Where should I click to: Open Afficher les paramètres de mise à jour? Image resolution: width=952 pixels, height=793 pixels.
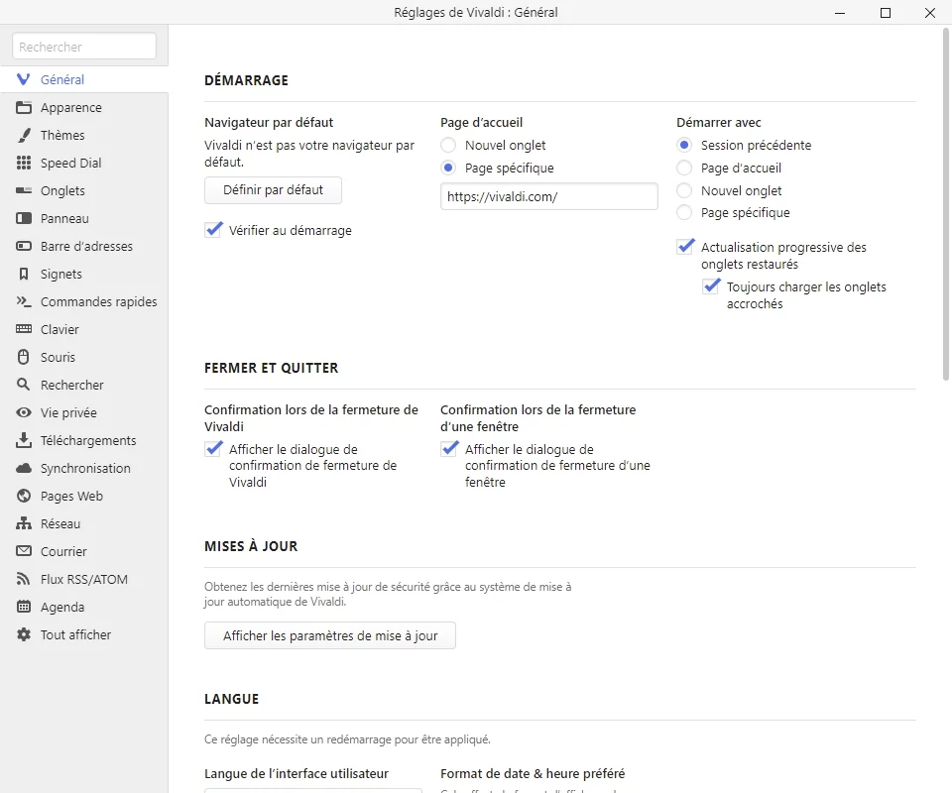(330, 635)
